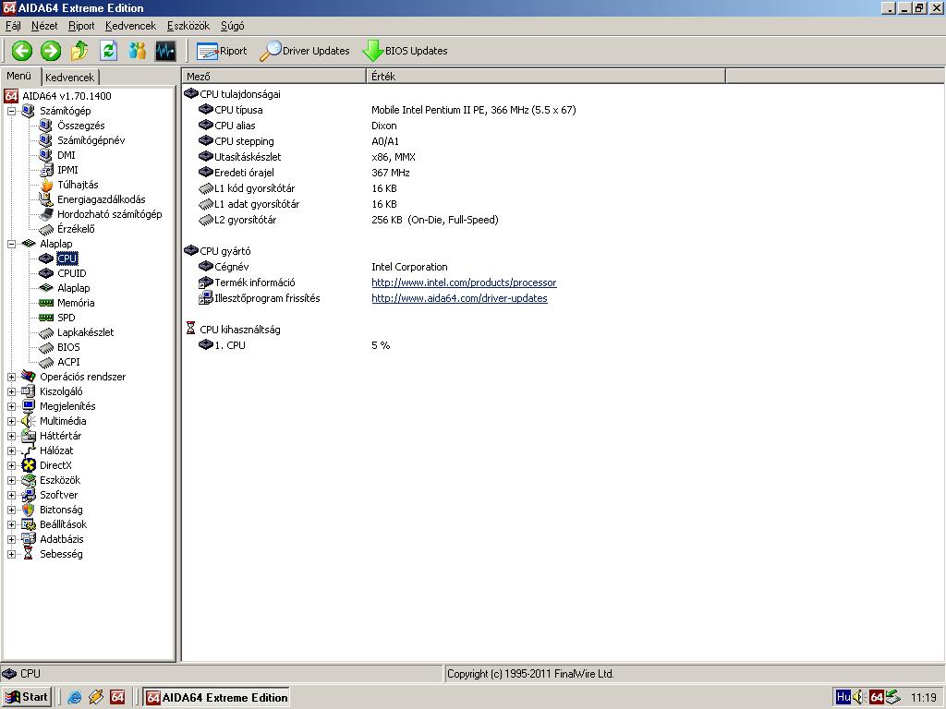Click the Érték column header
946x709 pixels.
[x=545, y=76]
